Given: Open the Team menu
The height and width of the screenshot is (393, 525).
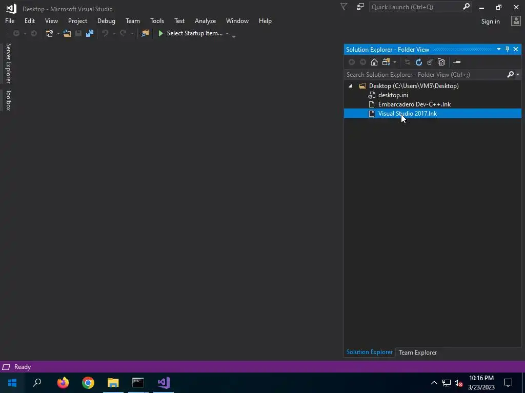Looking at the screenshot, I should (x=133, y=20).
